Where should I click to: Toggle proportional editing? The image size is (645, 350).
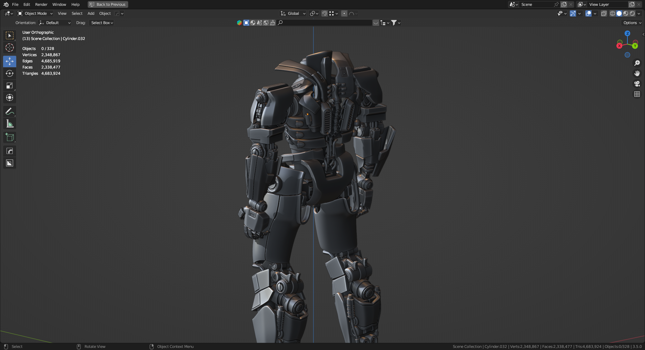click(x=344, y=13)
